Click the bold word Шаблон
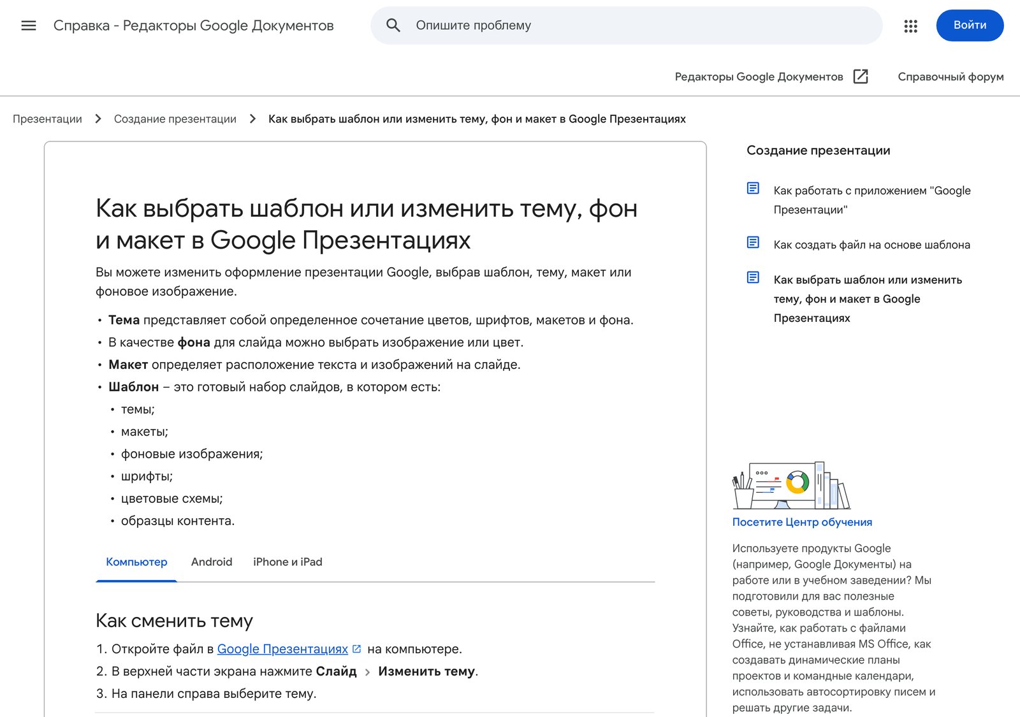Viewport: 1020px width, 717px height. point(134,387)
